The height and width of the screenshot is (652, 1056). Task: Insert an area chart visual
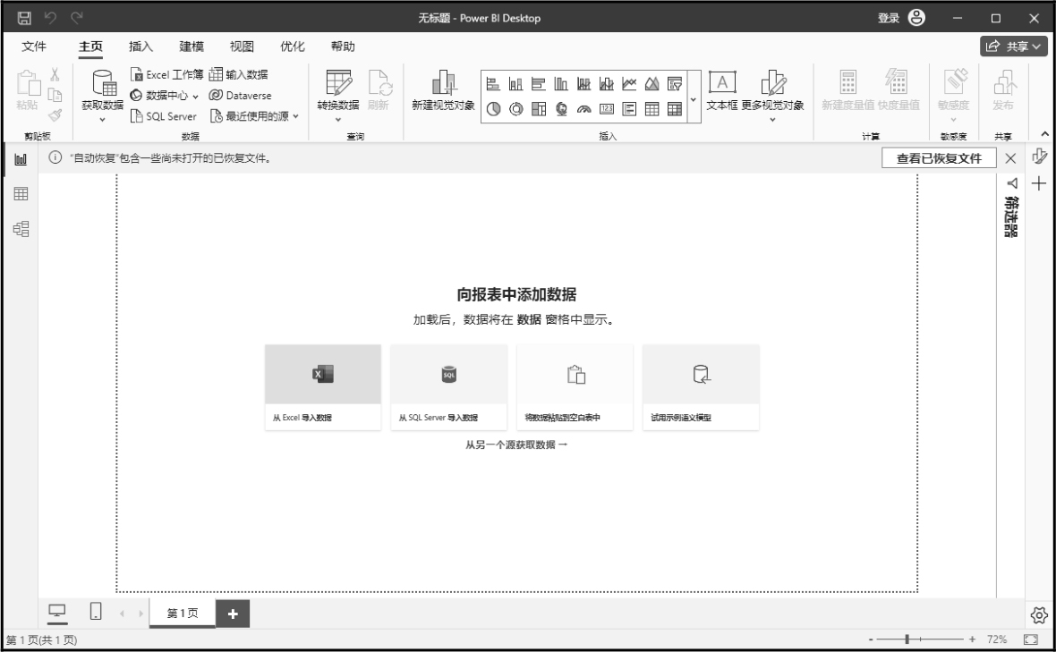point(651,83)
